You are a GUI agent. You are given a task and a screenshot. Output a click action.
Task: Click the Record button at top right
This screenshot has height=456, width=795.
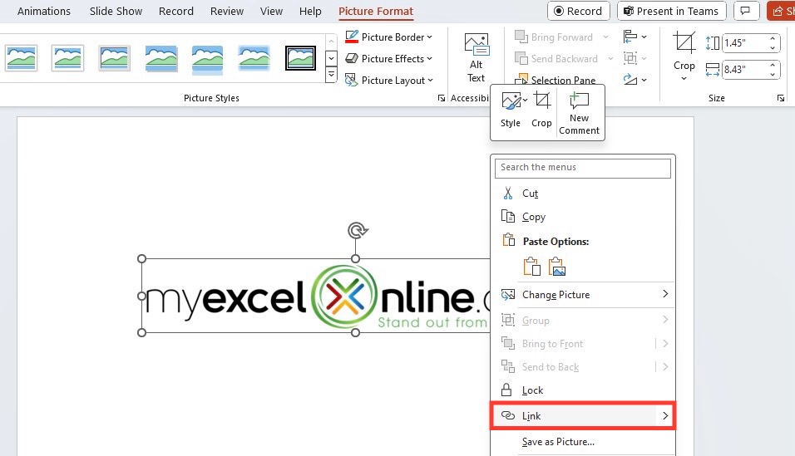coord(578,11)
